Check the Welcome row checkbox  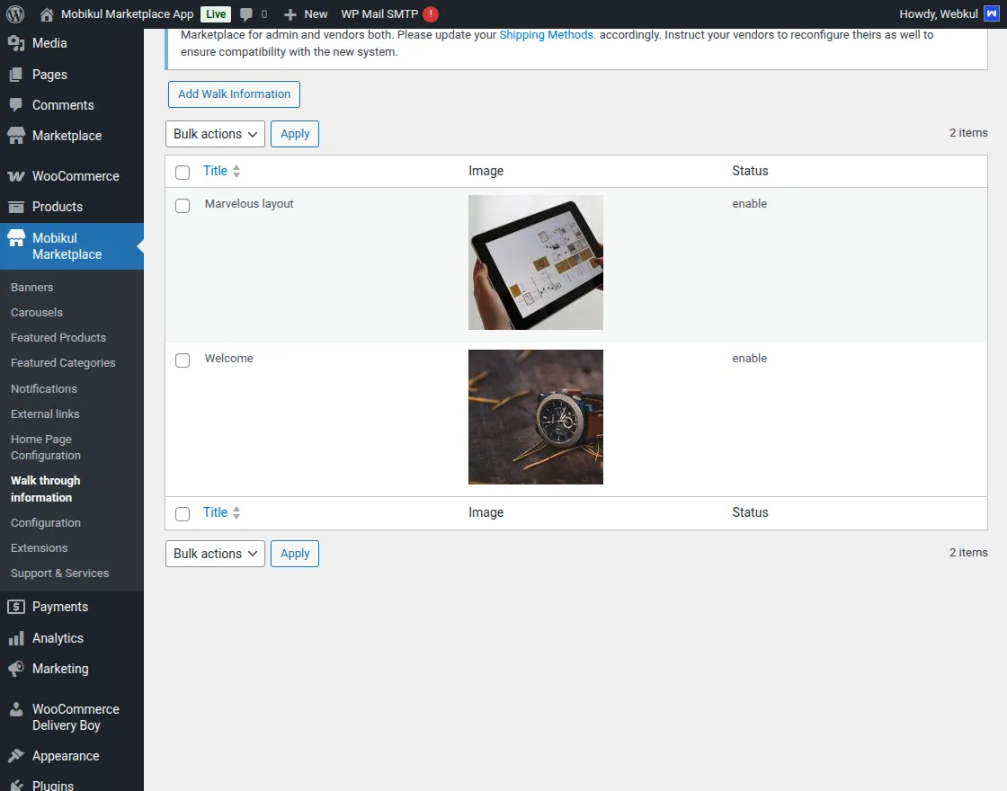183,360
